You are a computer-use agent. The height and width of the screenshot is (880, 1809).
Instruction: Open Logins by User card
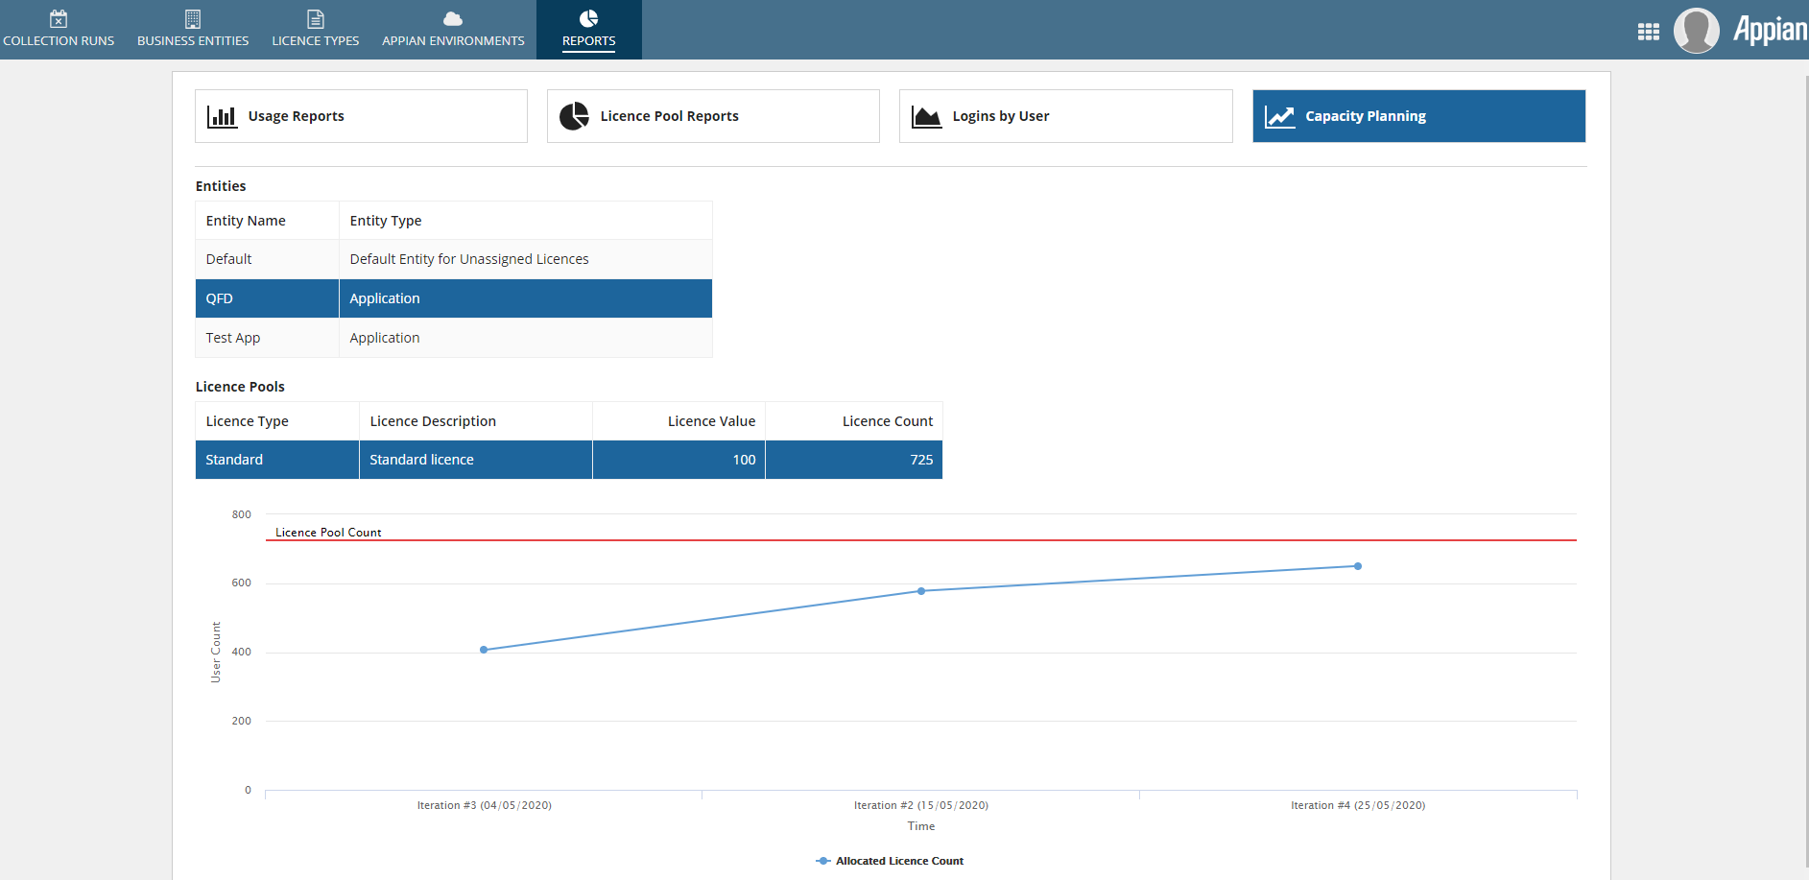(1065, 116)
